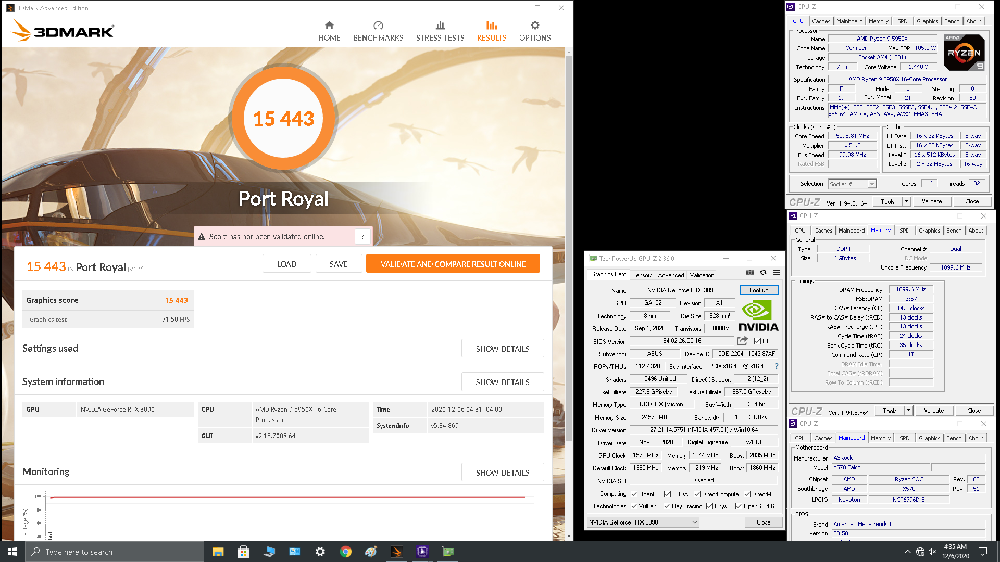Take a GPU-Z screenshot with camera icon

750,272
